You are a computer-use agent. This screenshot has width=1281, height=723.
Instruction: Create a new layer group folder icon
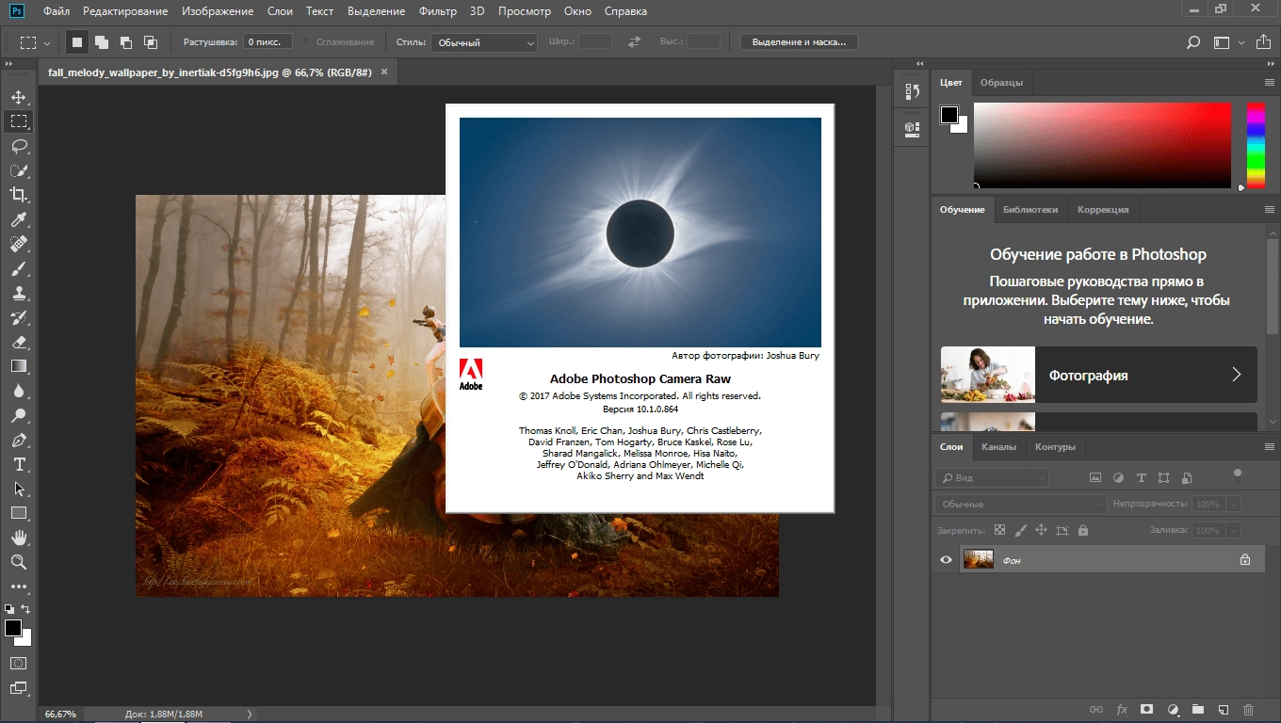pyautogui.click(x=1198, y=709)
